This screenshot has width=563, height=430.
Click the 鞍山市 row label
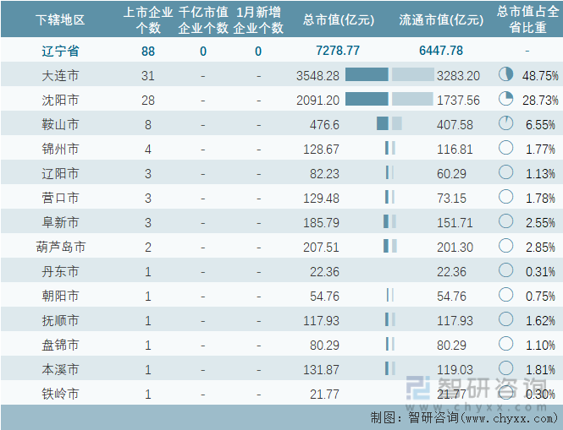(60, 125)
